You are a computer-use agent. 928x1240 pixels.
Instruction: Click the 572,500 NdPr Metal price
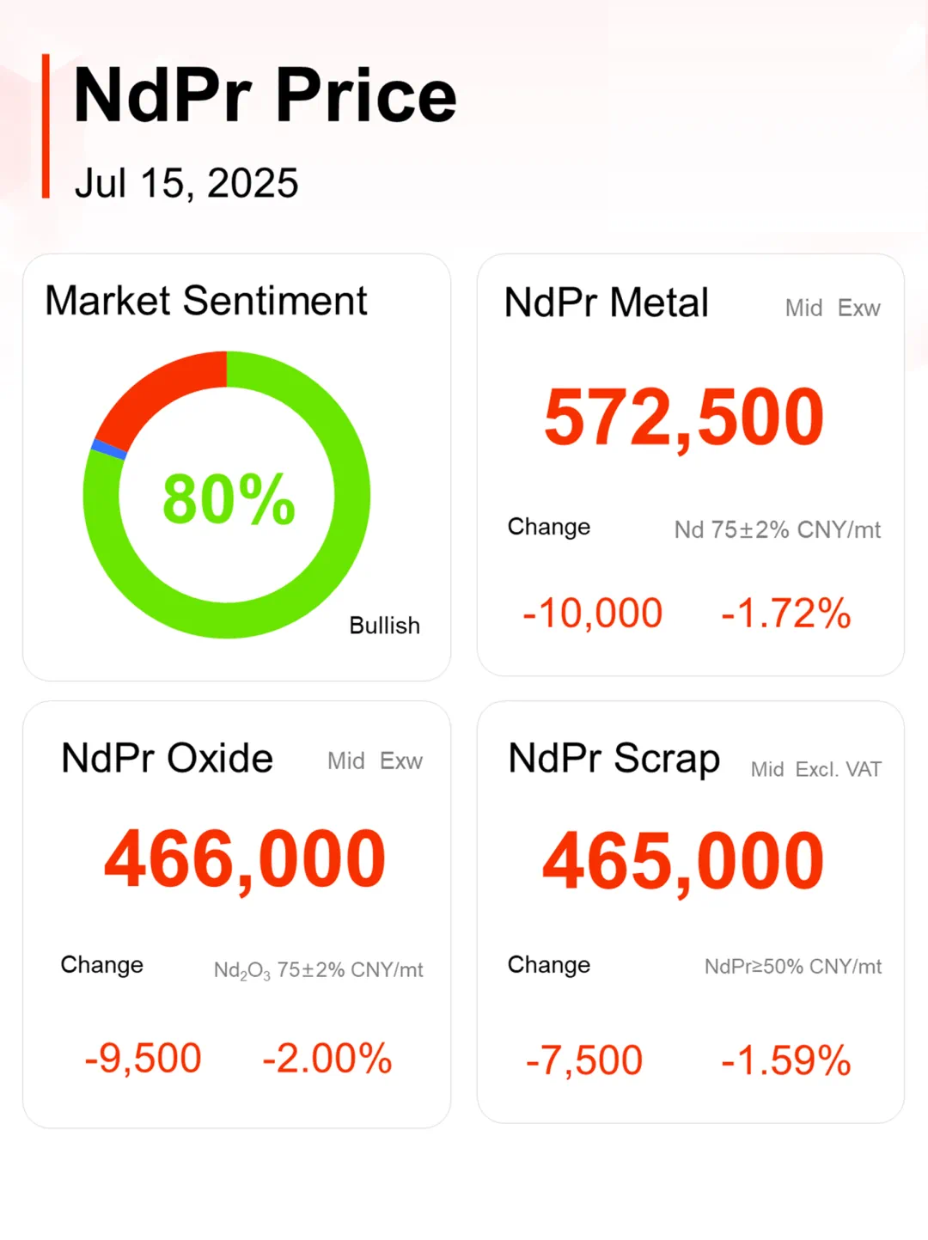pyautogui.click(x=684, y=418)
